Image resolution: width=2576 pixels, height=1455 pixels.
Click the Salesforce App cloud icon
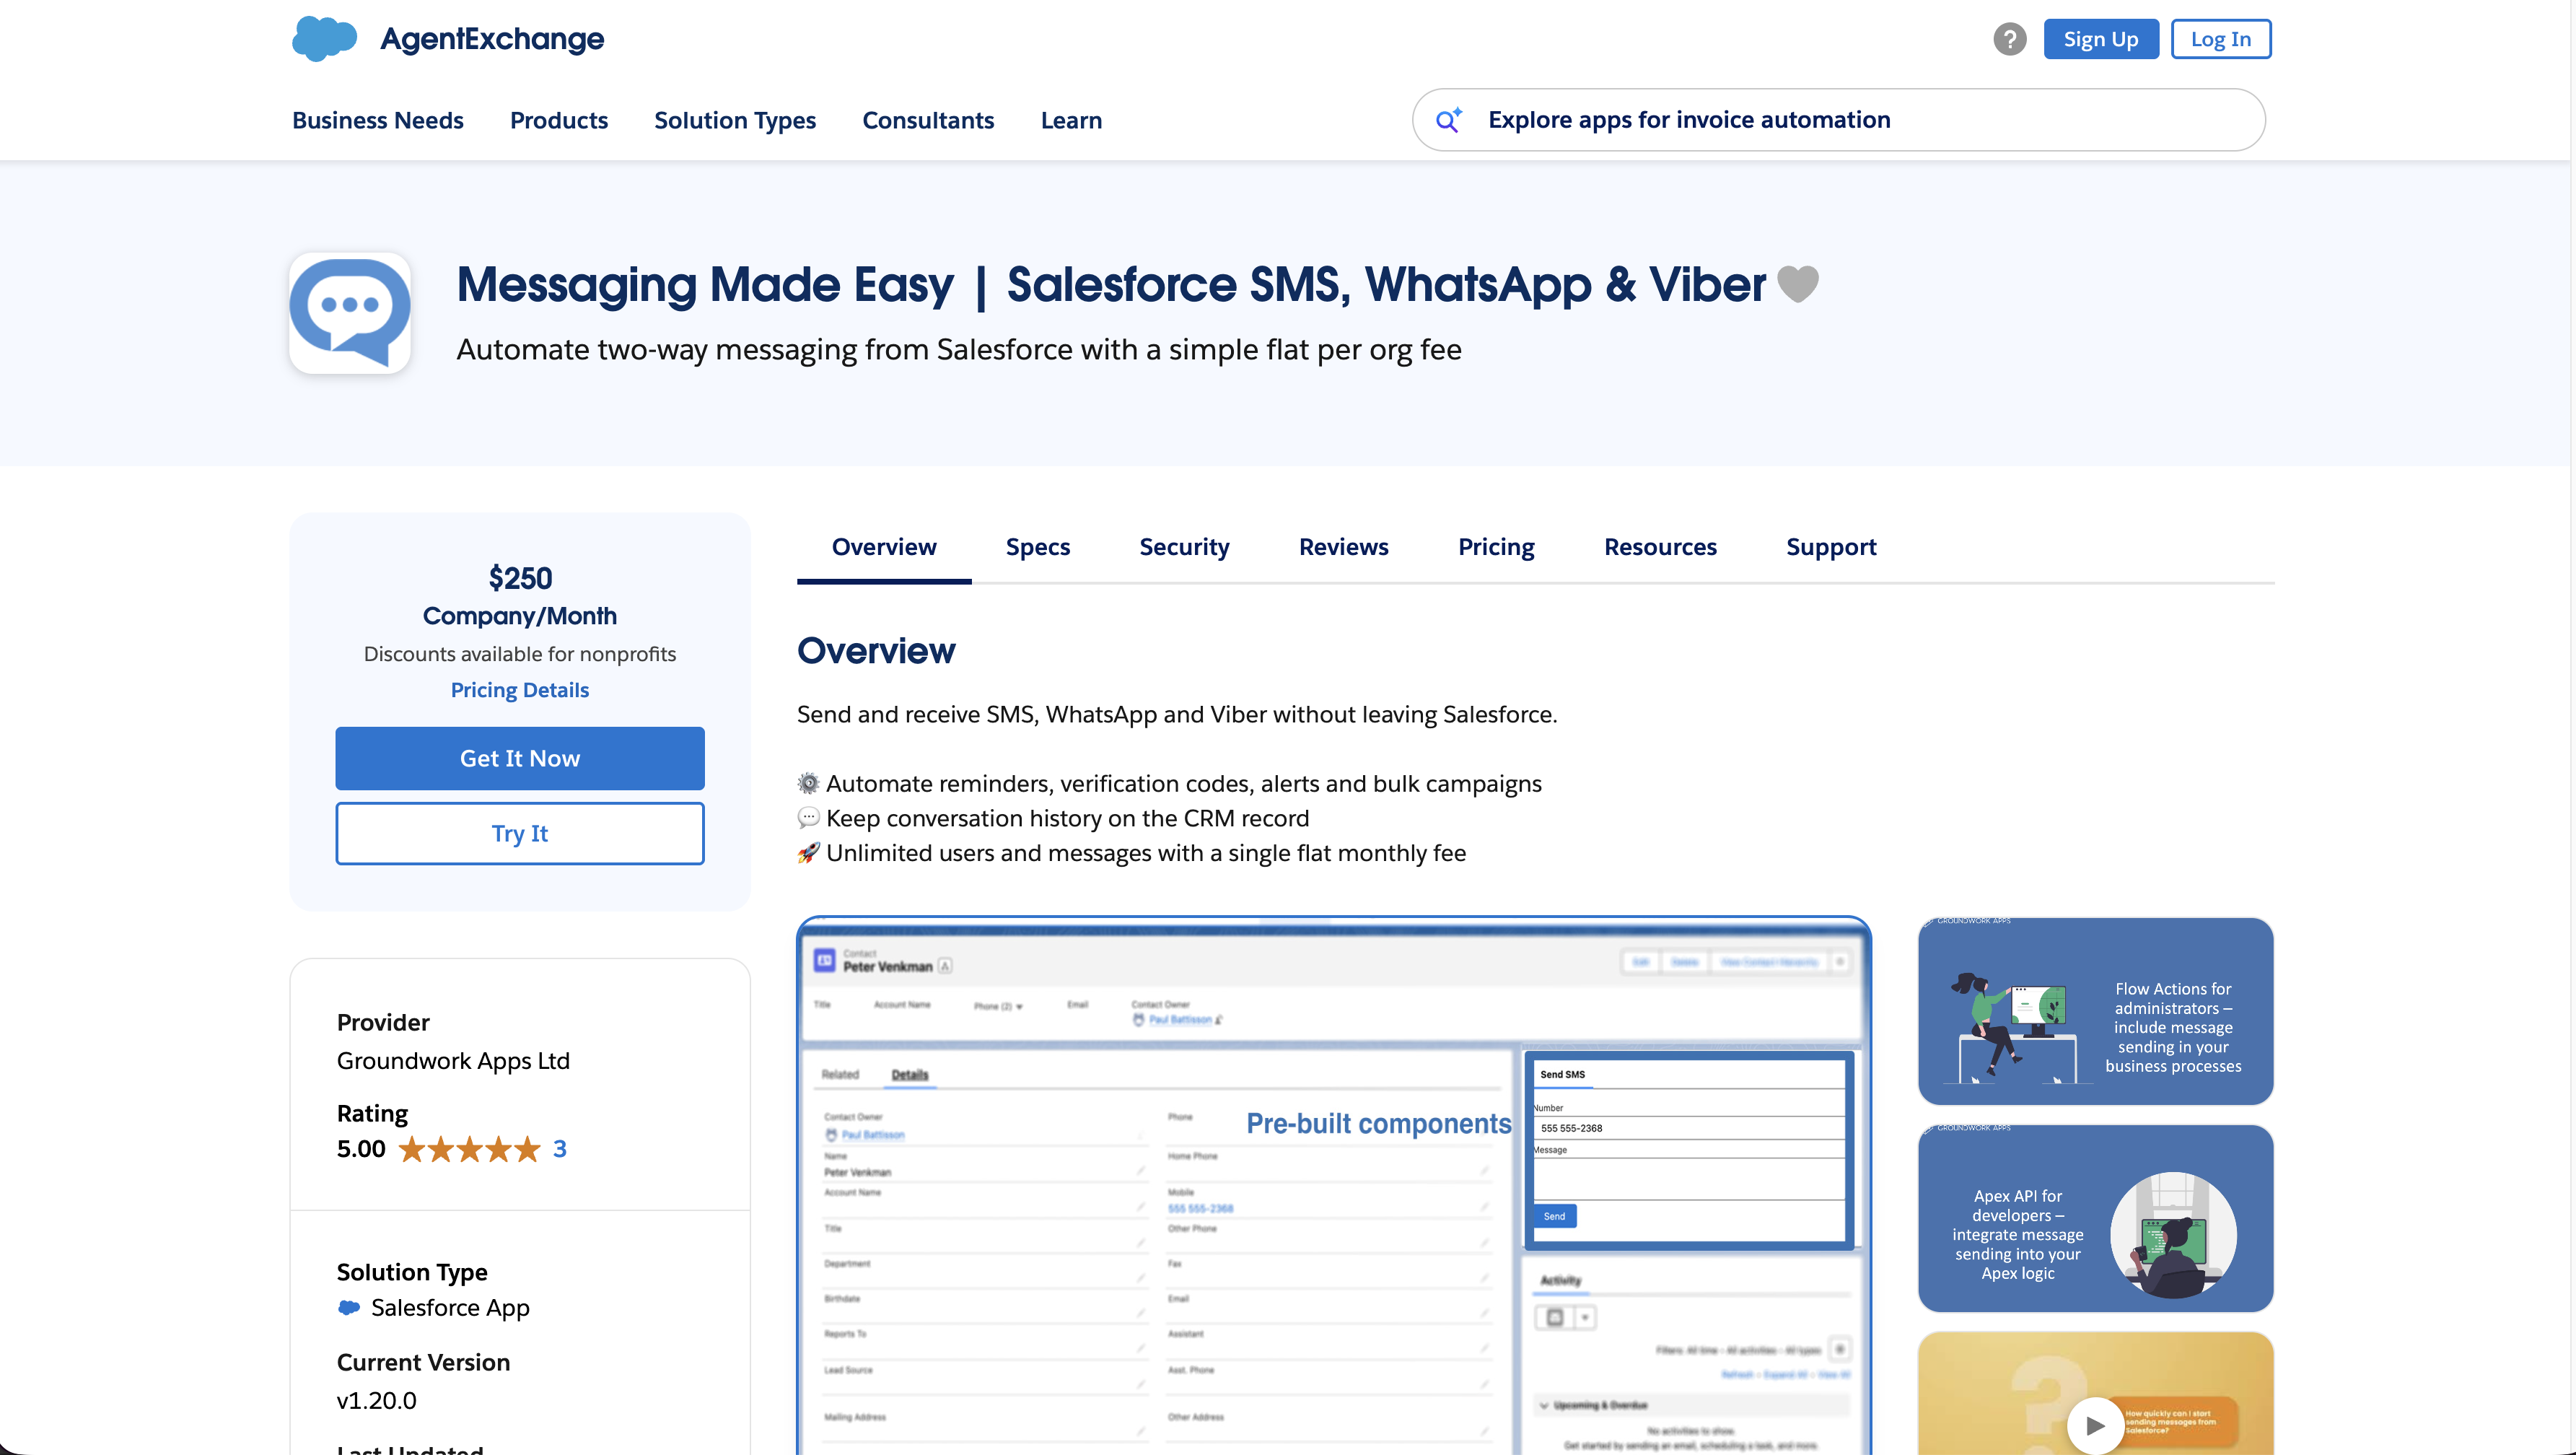tap(349, 1308)
